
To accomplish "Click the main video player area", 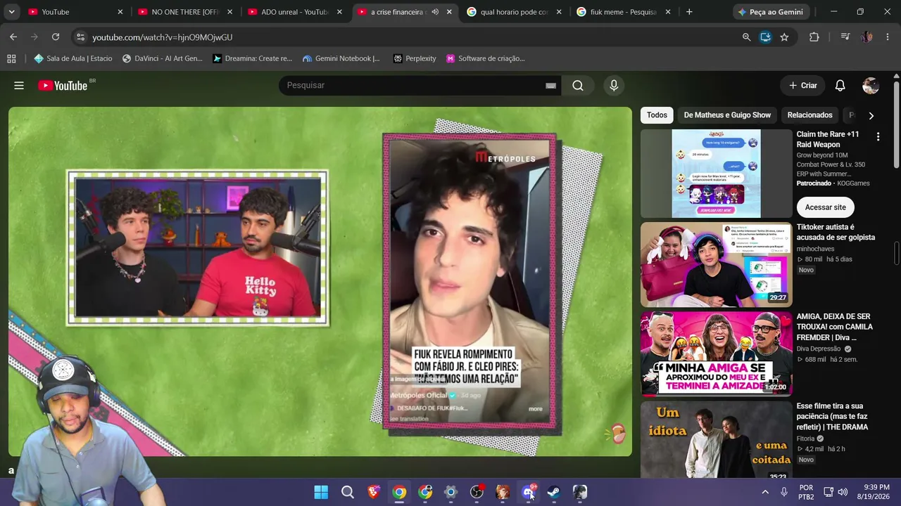I will pyautogui.click(x=320, y=282).
